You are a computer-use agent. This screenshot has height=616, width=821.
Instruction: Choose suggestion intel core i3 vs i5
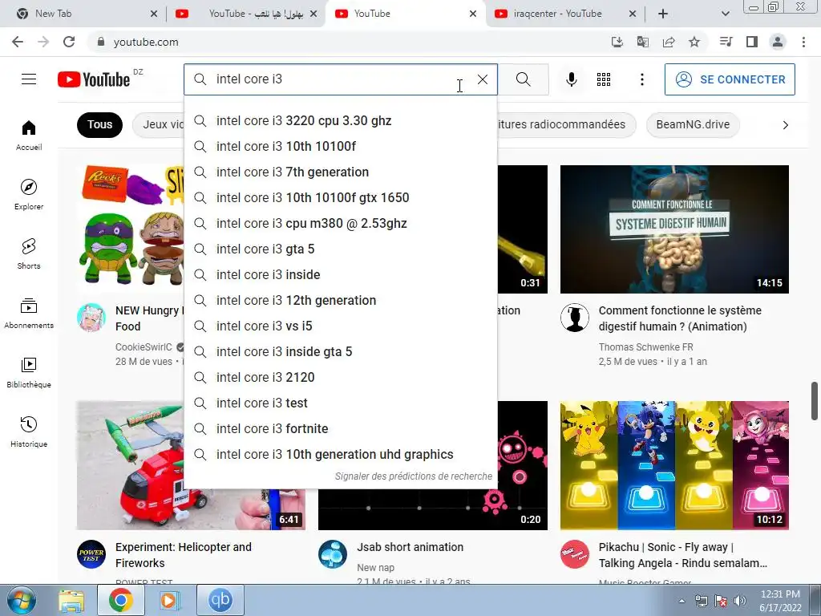pos(340,326)
